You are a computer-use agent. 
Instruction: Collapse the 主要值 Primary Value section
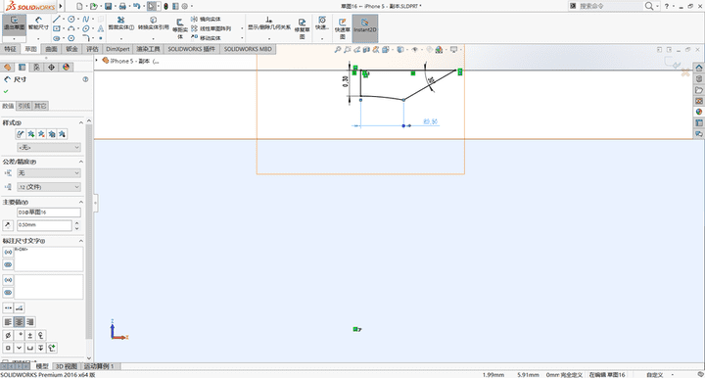click(x=81, y=202)
